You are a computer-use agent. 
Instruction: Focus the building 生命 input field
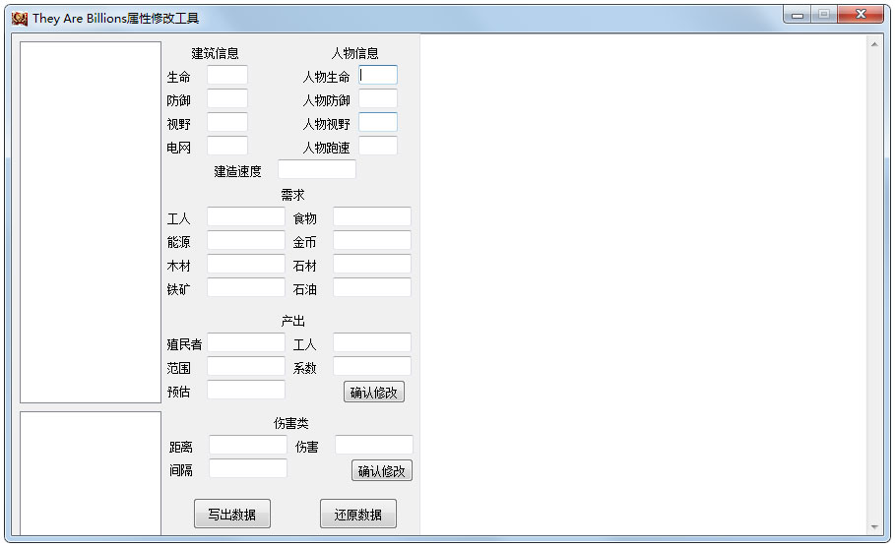coord(226,75)
